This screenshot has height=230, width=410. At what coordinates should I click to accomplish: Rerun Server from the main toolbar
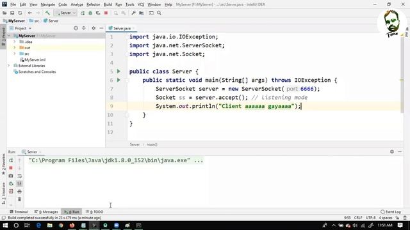pyautogui.click(x=83, y=13)
